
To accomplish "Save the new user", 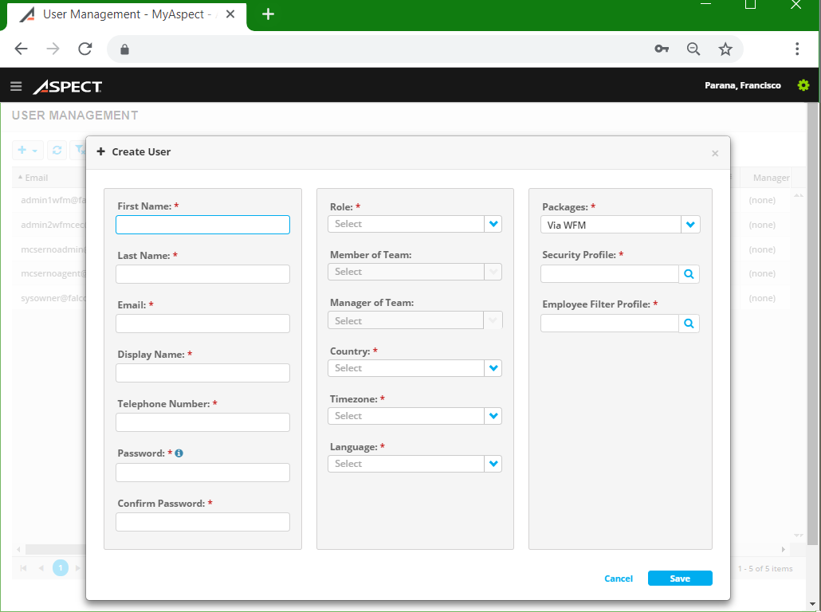I will [680, 579].
